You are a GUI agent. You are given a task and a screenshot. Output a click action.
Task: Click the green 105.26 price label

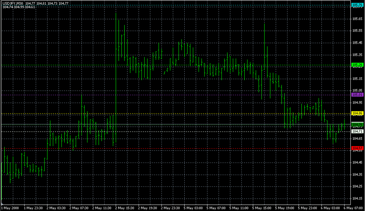(x=357, y=65)
